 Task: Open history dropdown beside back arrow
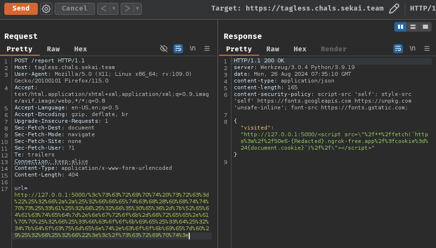114,9
